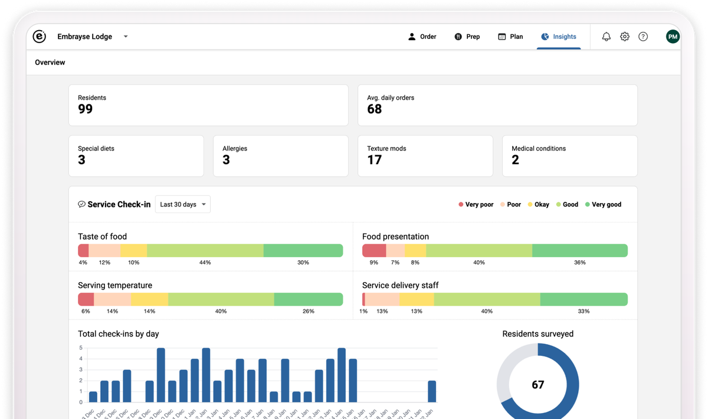Open the Residents 99 card
Viewport: 708px width, 419px height.
(x=208, y=105)
